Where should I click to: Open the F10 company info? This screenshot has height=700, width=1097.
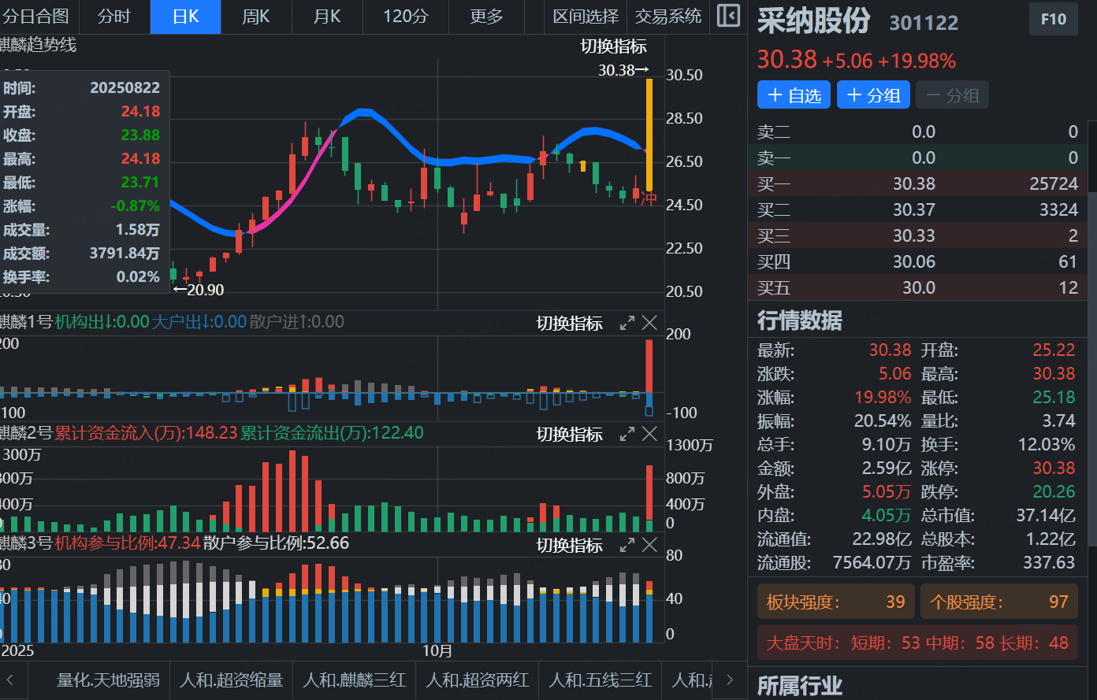point(1053,20)
